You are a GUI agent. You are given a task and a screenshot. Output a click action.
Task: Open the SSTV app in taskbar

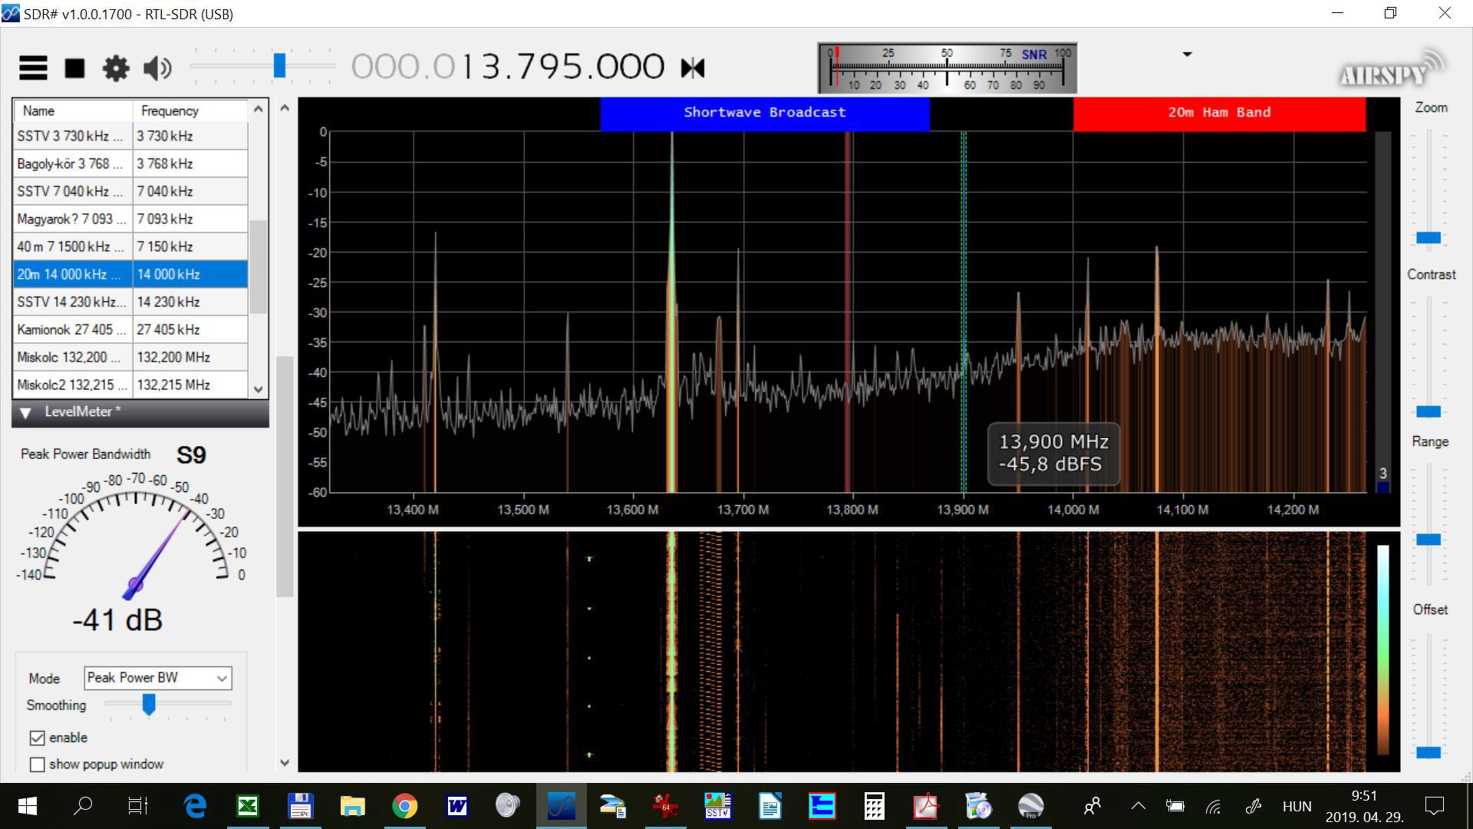[717, 806]
